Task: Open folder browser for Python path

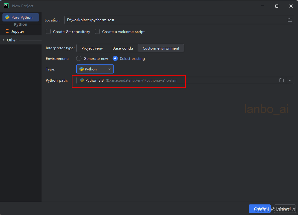Action: [281, 80]
